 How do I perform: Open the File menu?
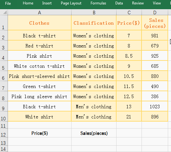tap(8, 3)
